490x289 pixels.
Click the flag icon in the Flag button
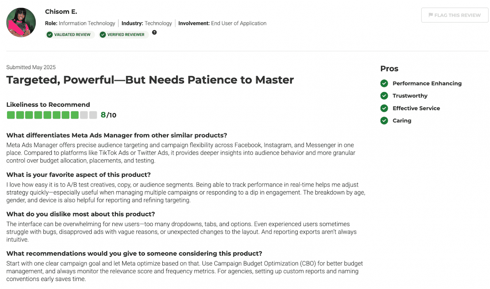tap(430, 15)
